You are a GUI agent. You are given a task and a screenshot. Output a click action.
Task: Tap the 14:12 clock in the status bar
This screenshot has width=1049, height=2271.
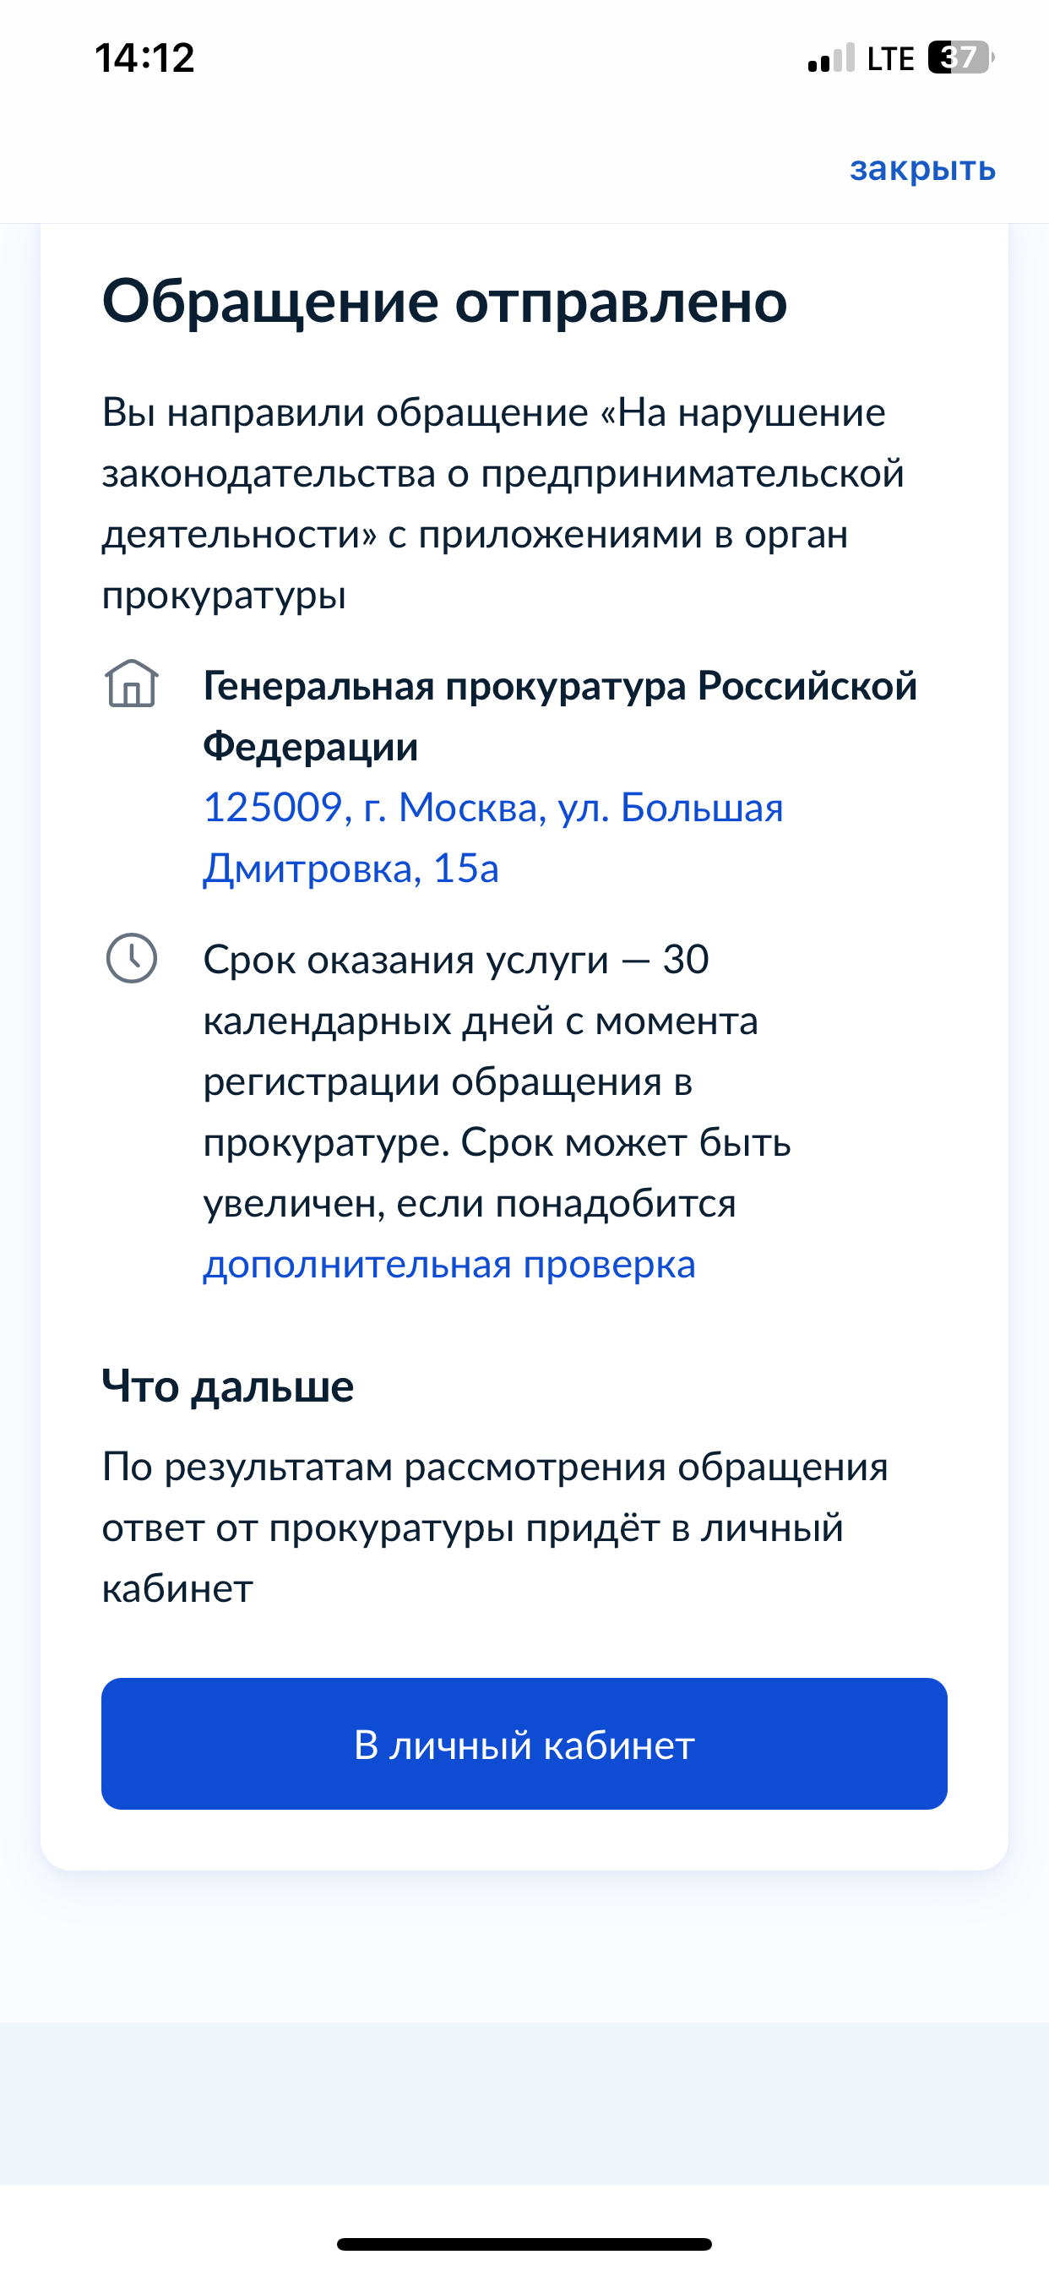pos(144,58)
